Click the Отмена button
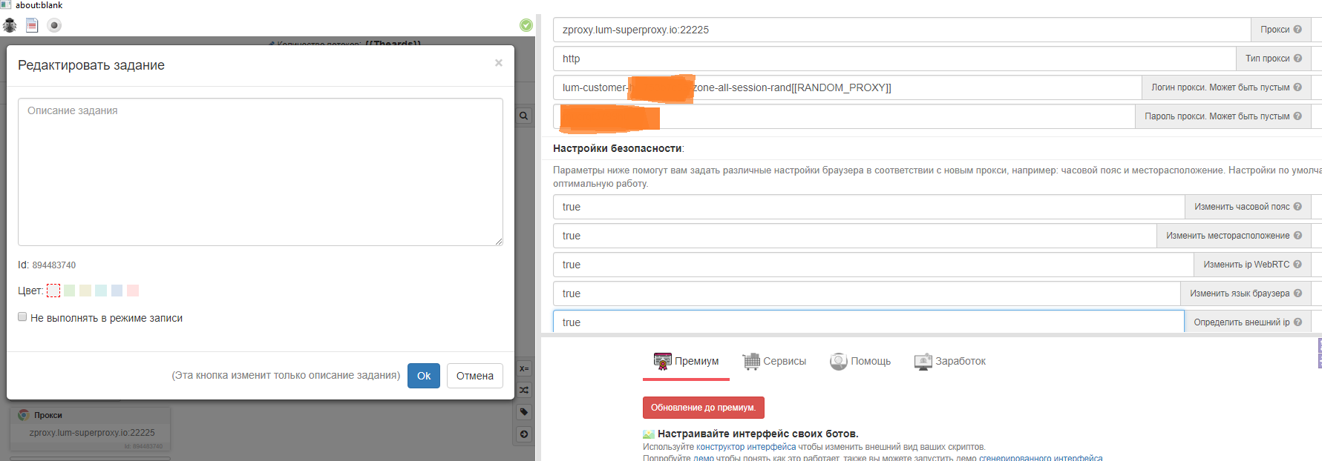This screenshot has width=1322, height=461. 475,376
